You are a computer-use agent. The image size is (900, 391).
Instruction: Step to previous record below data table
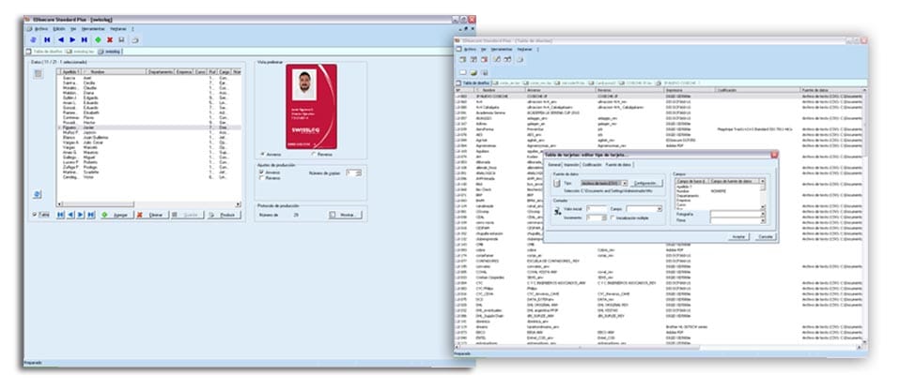70,215
